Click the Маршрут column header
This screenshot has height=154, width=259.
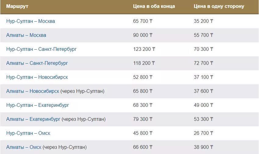[17, 6]
